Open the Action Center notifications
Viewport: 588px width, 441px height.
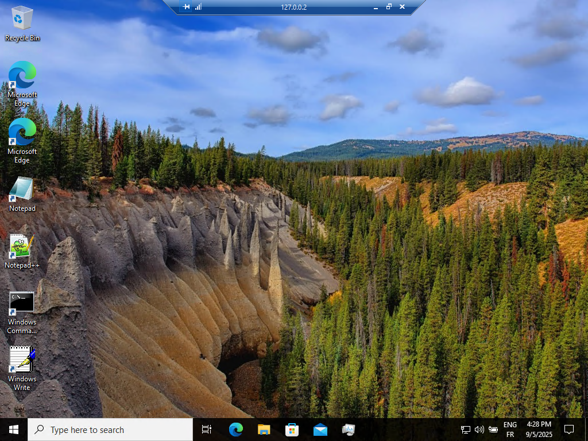click(x=568, y=429)
